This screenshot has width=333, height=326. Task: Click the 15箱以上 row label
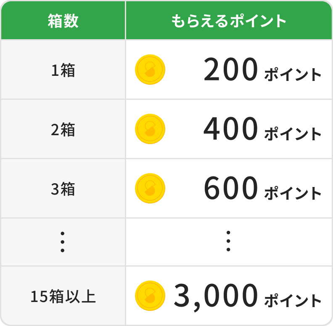(x=63, y=296)
